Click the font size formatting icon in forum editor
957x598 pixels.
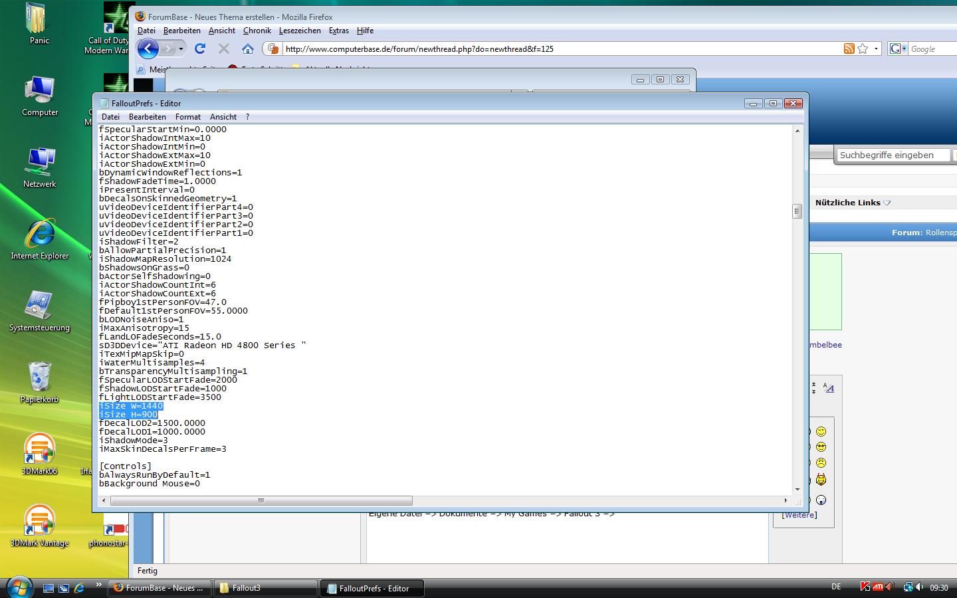click(x=829, y=387)
